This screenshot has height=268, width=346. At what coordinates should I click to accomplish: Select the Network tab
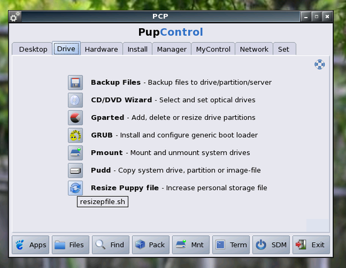tap(254, 49)
